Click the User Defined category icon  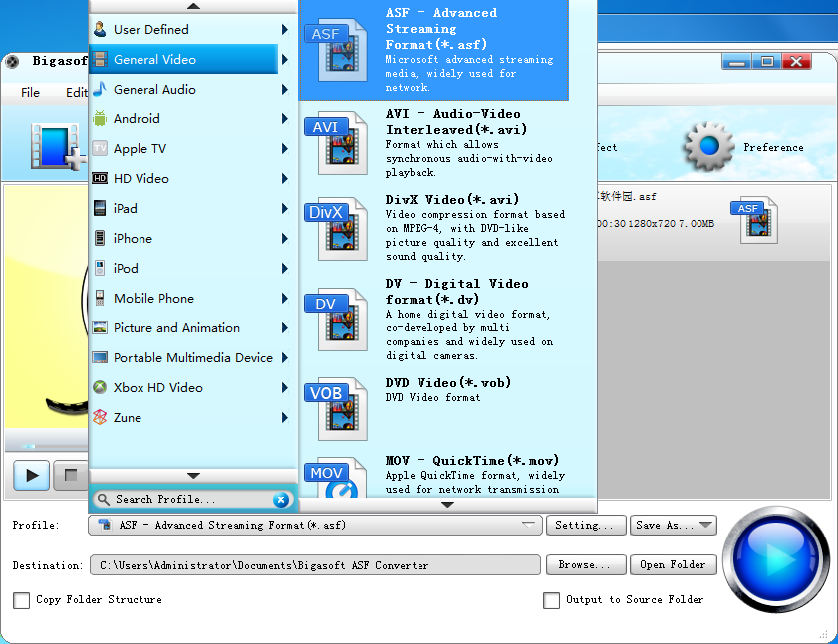pyautogui.click(x=100, y=29)
